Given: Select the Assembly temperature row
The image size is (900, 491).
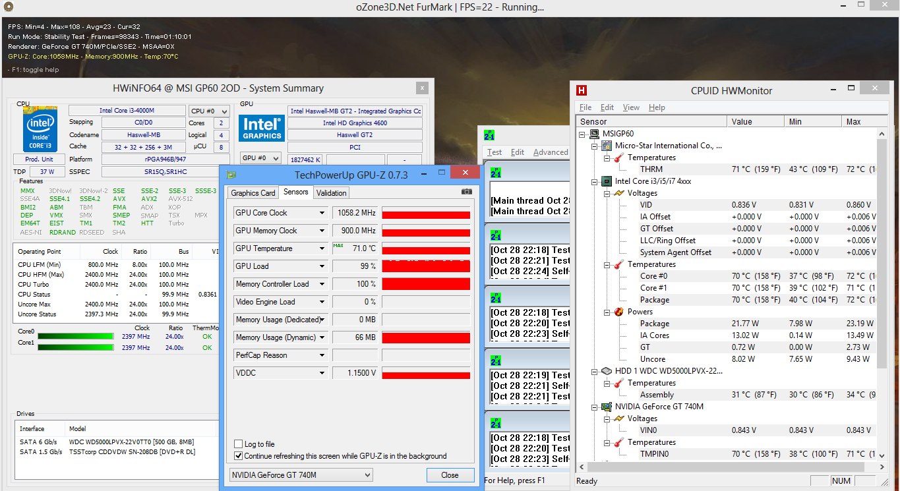Looking at the screenshot, I should (x=726, y=395).
